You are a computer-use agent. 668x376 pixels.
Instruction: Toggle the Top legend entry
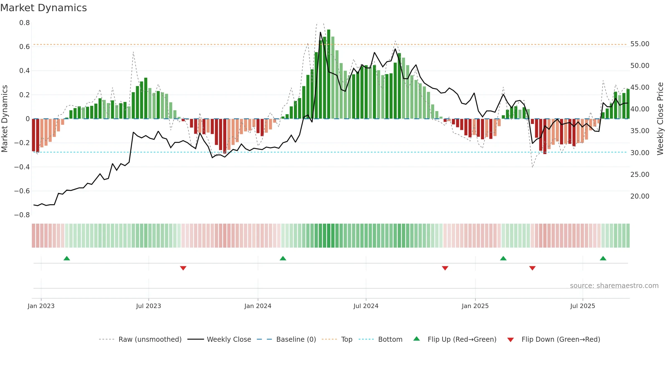[337, 339]
